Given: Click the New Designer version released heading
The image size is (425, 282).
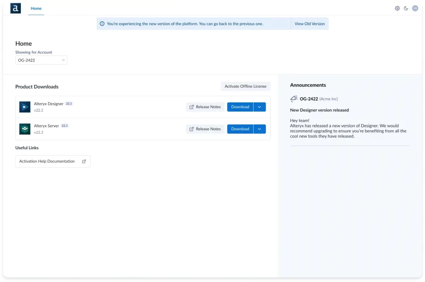Looking at the screenshot, I should point(319,110).
